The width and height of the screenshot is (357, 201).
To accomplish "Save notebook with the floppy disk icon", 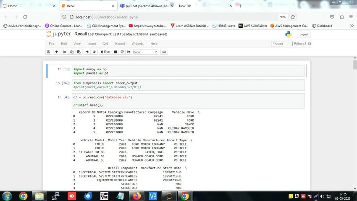I will (48, 52).
